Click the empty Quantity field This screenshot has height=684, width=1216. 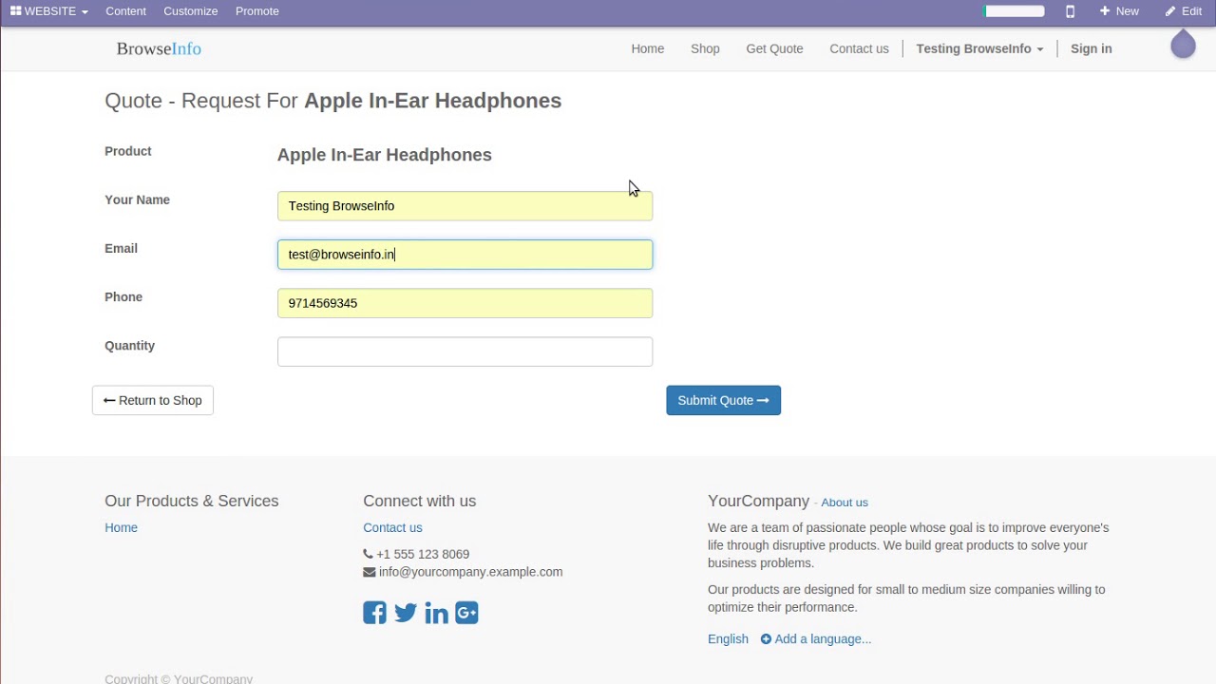(465, 351)
